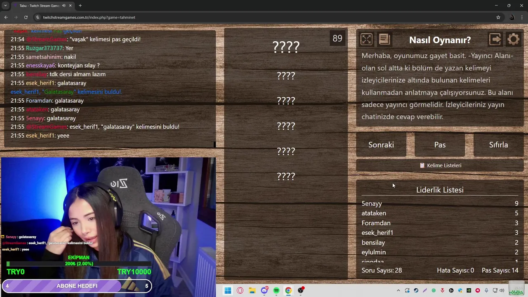Click Soru Sayısı: 28 counter
Image resolution: width=528 pixels, height=297 pixels.
tap(382, 270)
